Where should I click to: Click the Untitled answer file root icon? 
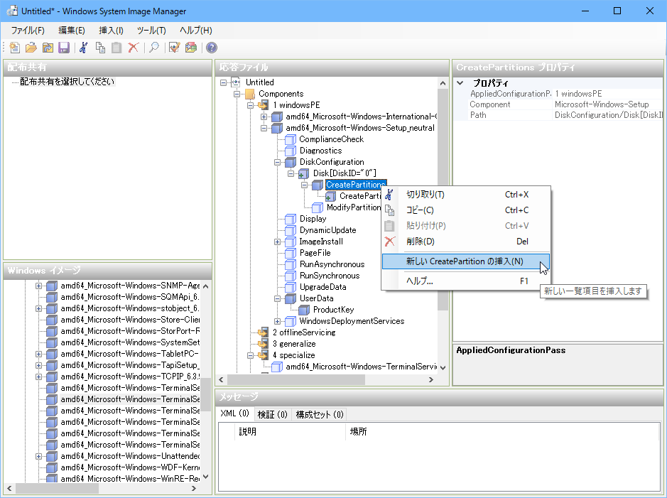[236, 82]
